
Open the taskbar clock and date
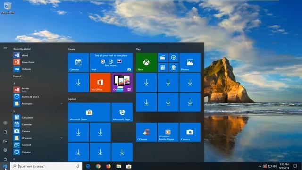(x=284, y=166)
